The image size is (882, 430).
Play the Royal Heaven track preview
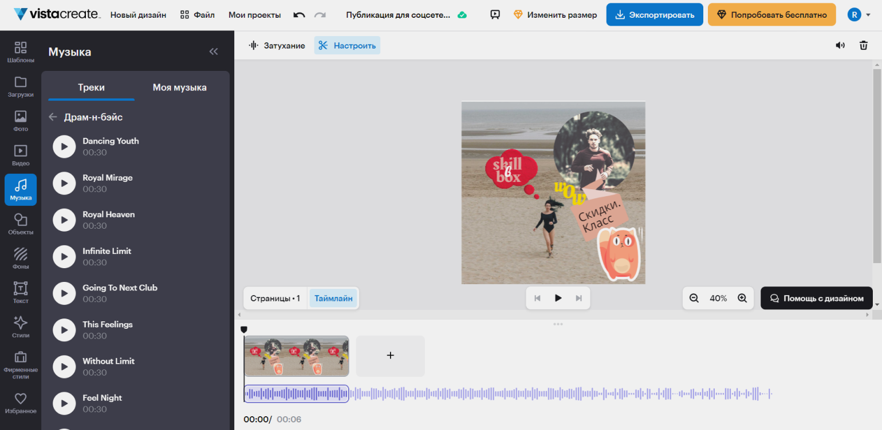tap(64, 220)
